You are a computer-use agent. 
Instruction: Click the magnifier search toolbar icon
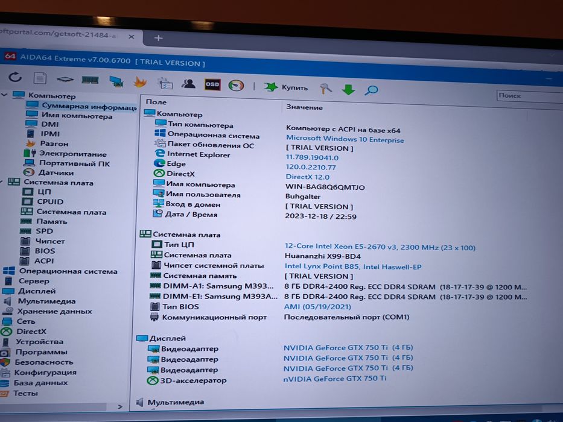point(371,90)
